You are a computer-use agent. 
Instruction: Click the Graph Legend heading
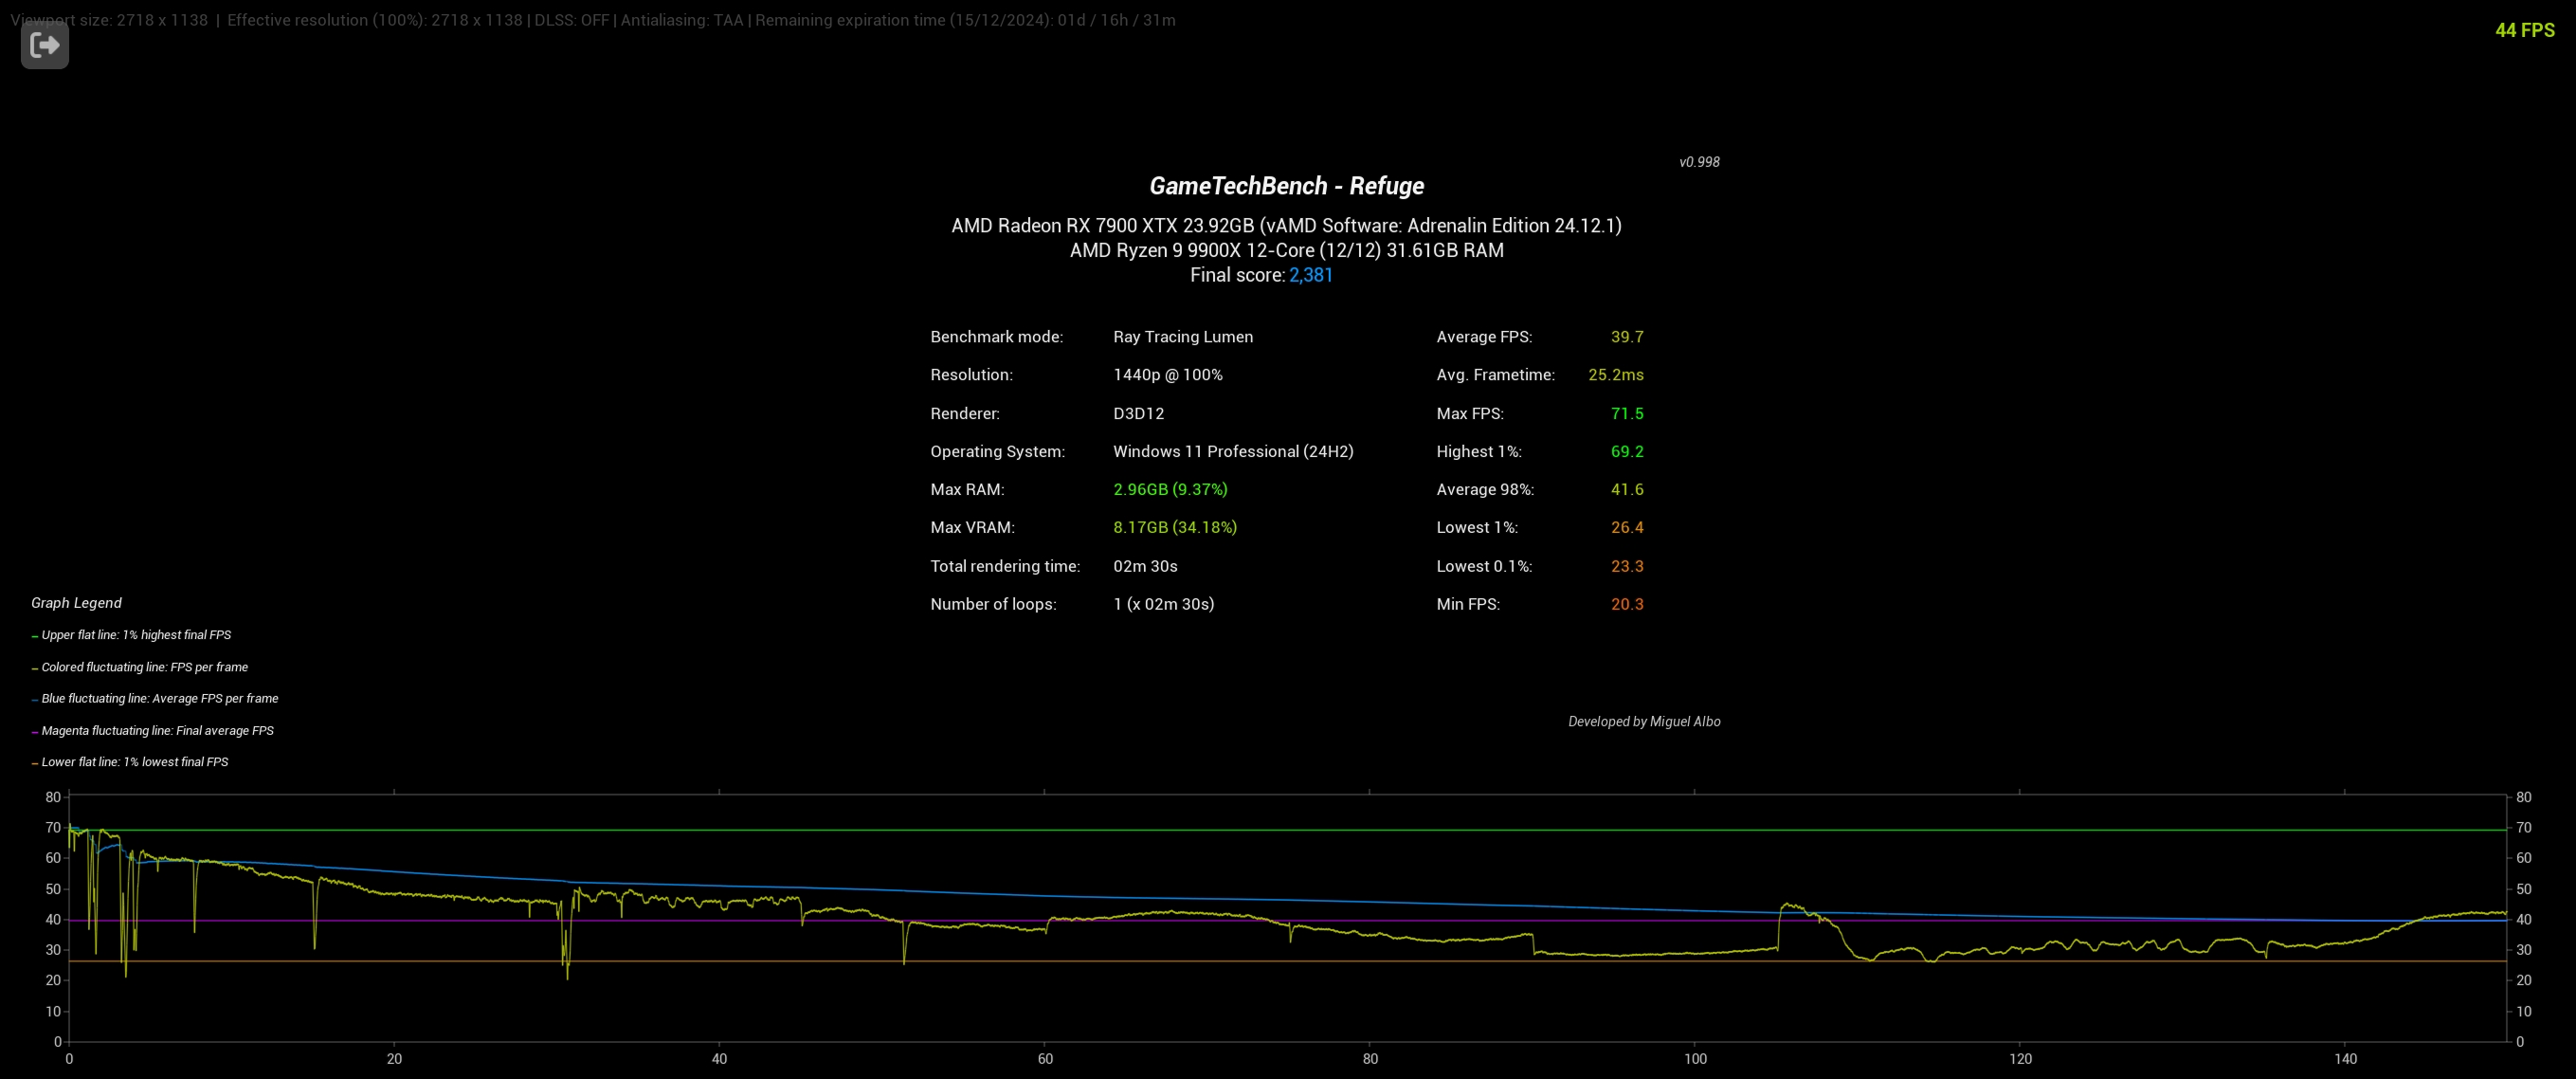[x=76, y=603]
